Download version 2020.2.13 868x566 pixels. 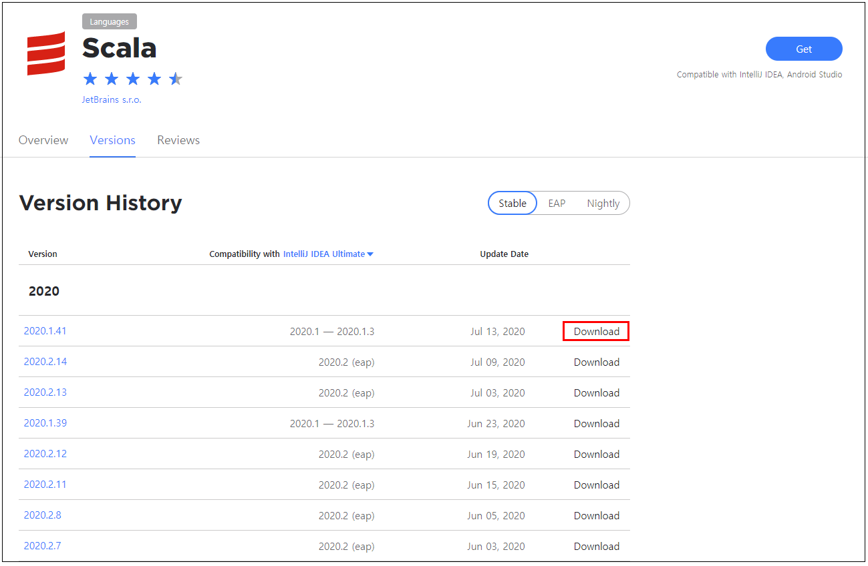pos(597,393)
